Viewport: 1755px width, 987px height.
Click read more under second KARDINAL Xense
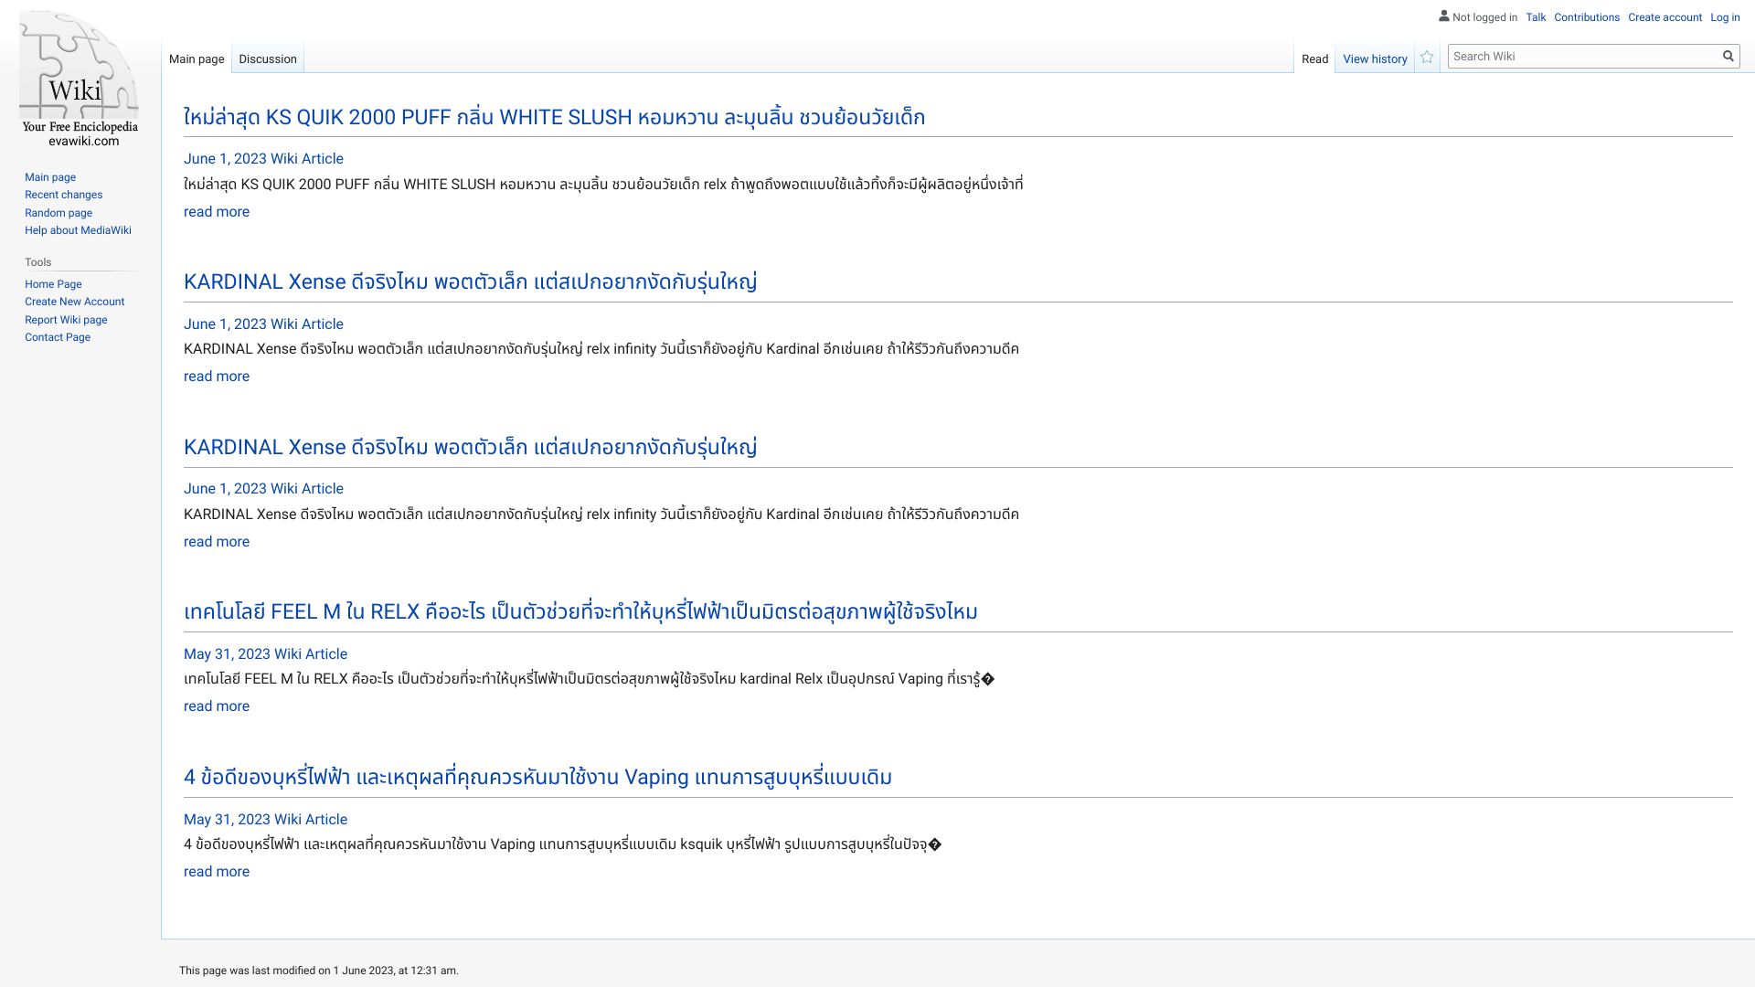tap(217, 542)
